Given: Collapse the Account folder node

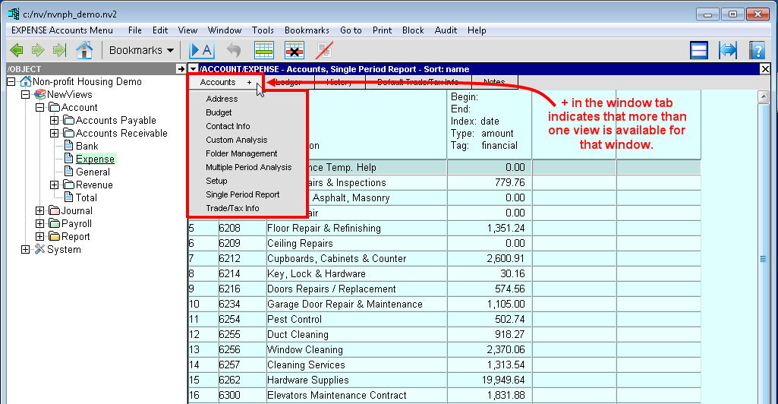Looking at the screenshot, I should coord(40,108).
